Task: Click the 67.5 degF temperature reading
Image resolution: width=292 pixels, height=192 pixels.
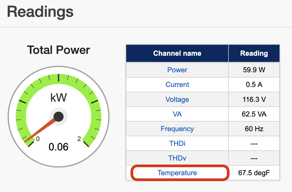Action: click(254, 173)
